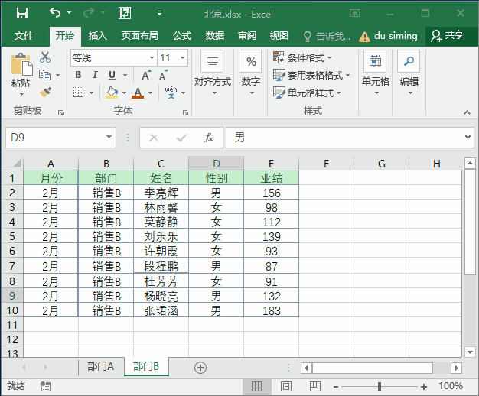Open the Borders dropdown arrow
The width and height of the screenshot is (479, 396).
click(x=91, y=93)
